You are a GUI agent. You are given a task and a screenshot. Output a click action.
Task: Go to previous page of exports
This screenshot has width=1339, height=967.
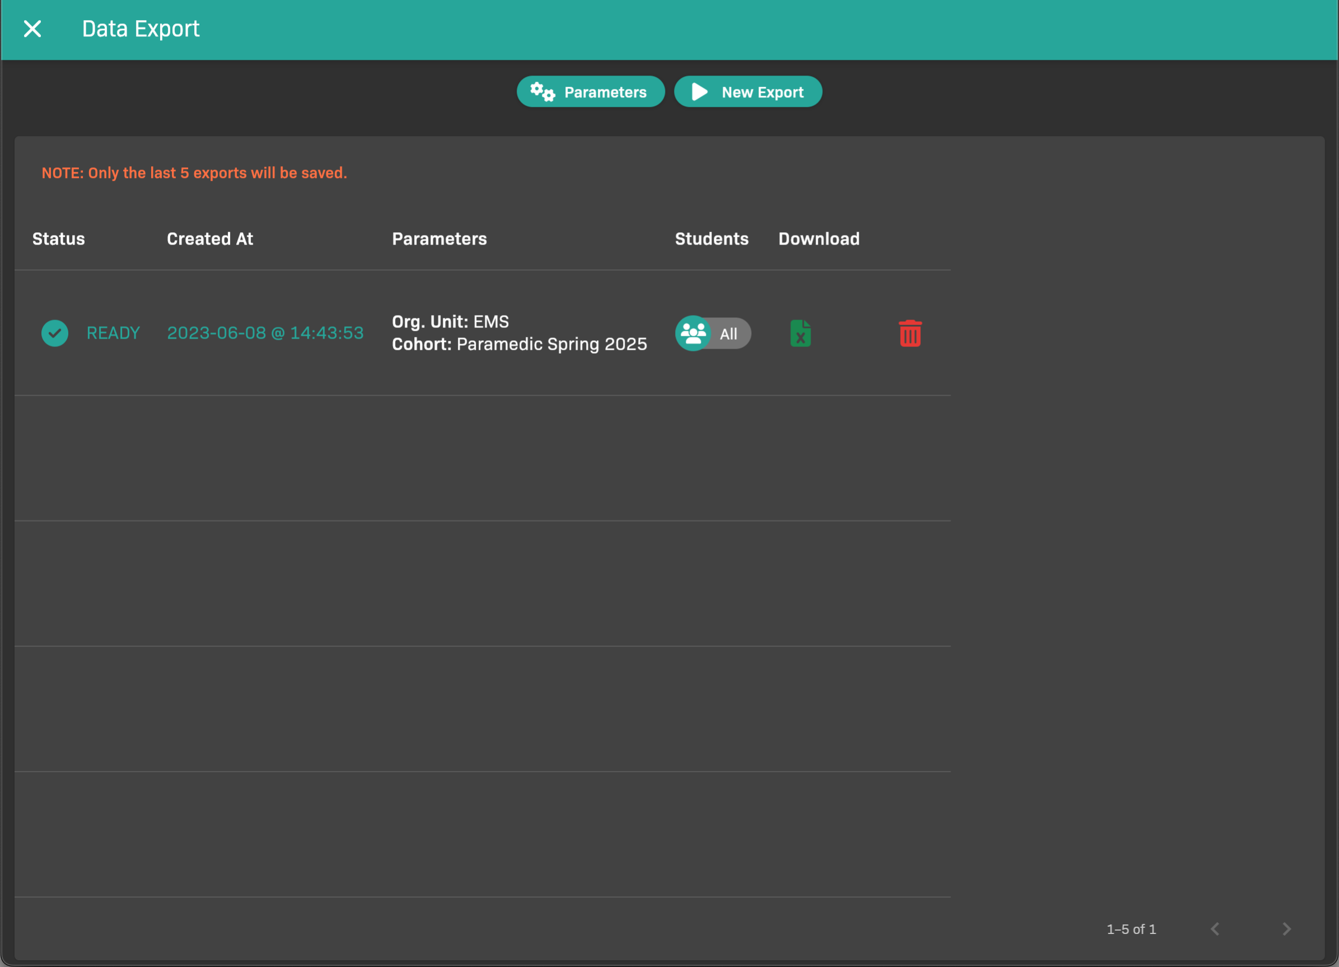click(x=1215, y=929)
